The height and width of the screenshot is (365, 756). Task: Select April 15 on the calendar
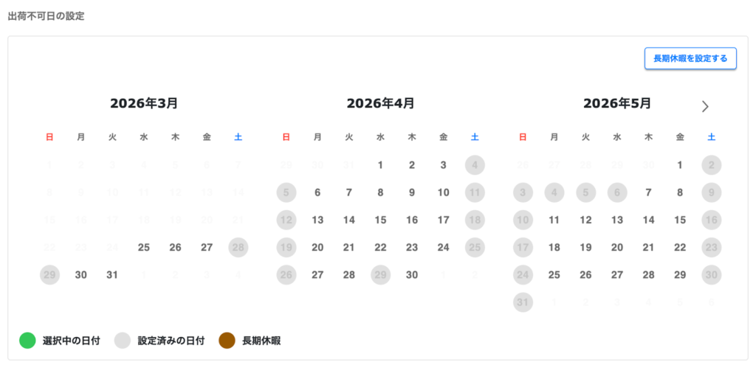point(380,220)
